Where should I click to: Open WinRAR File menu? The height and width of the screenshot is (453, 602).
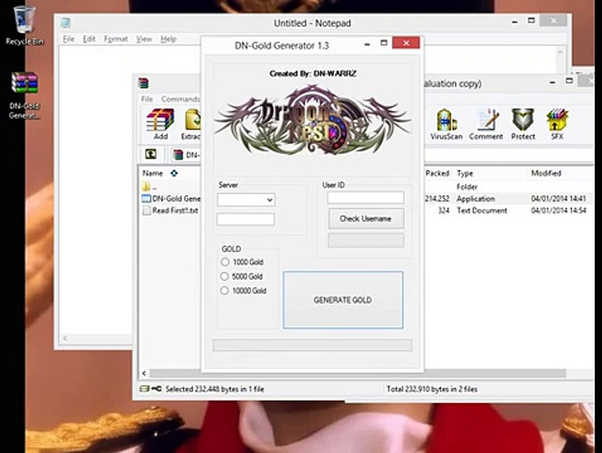click(147, 99)
